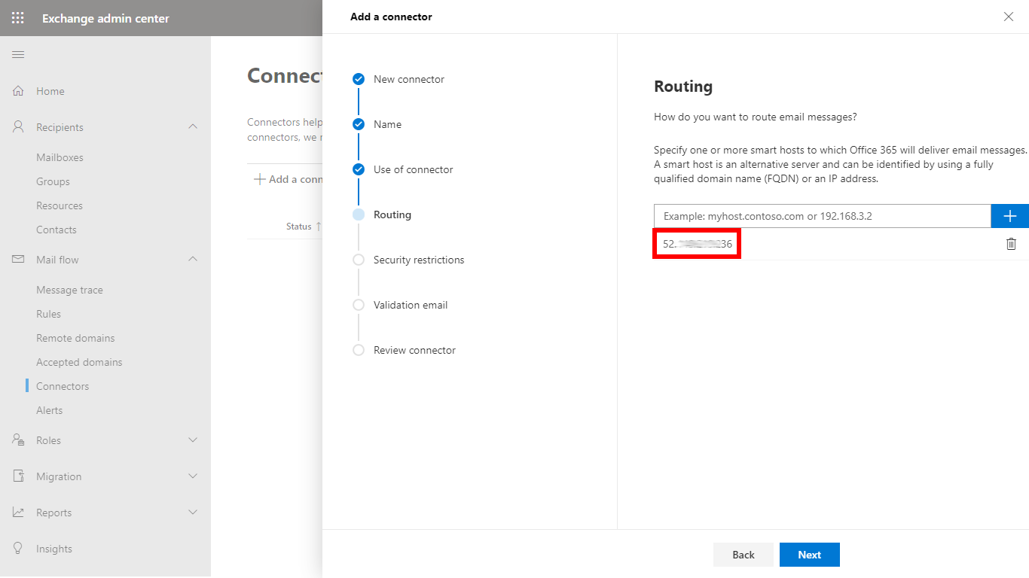
Task: Click the Next button
Action: click(x=809, y=555)
